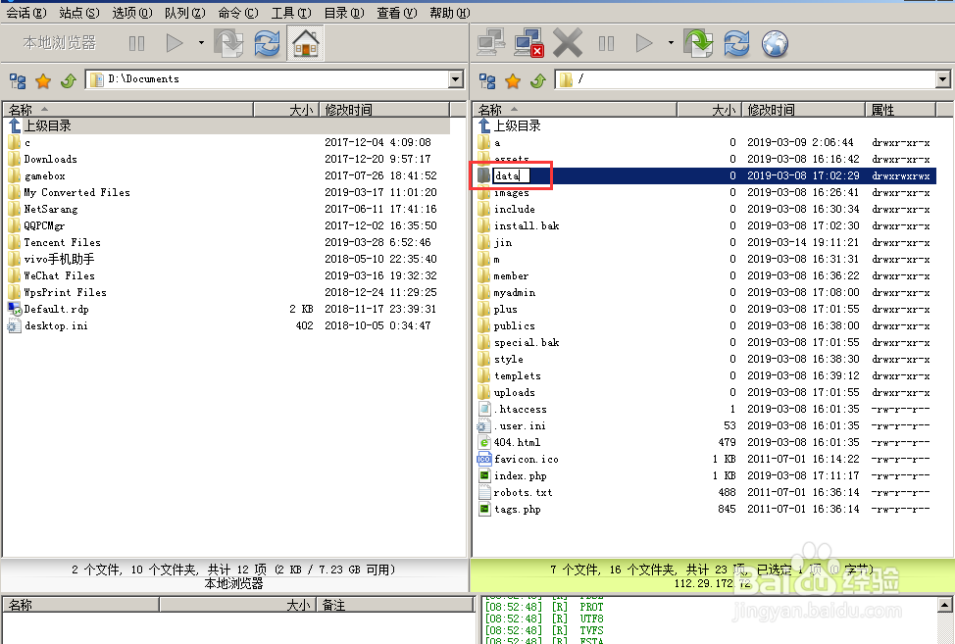Go up one folder in local pane

point(68,80)
